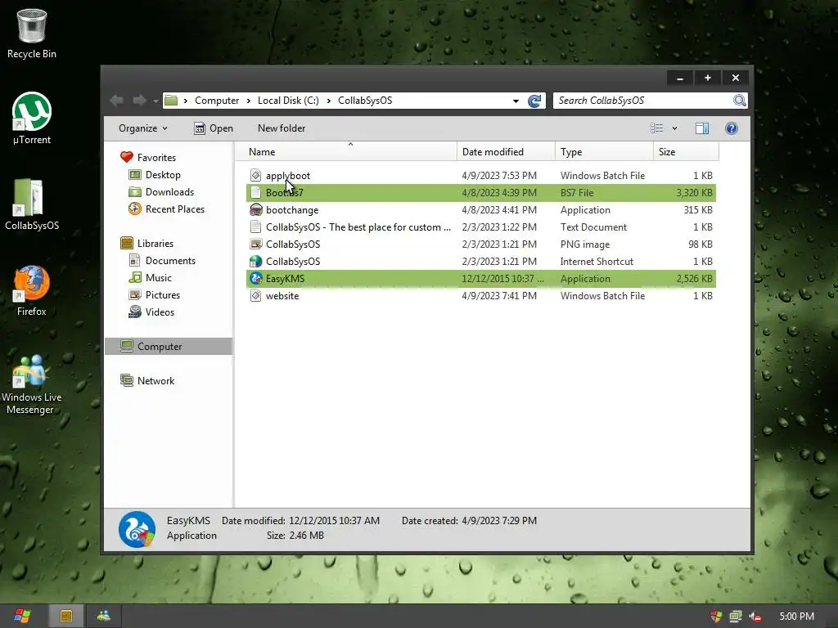This screenshot has height=628, width=838.
Task: Expand the address bar history dropdown
Action: tap(516, 101)
